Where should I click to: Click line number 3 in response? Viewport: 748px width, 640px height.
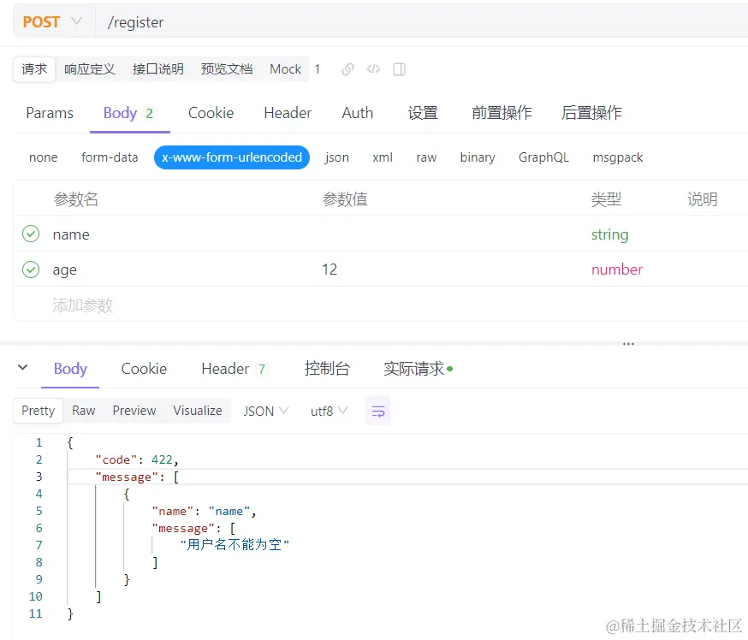tap(39, 477)
